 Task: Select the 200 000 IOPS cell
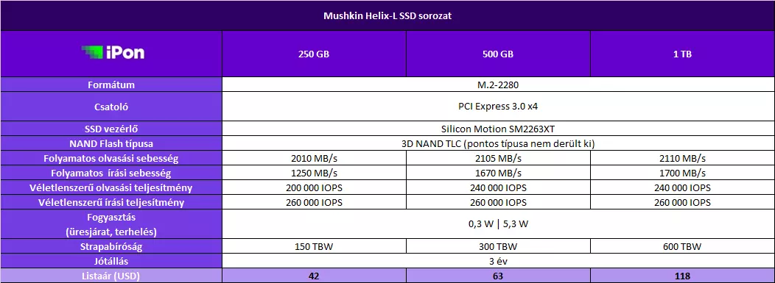(x=314, y=188)
